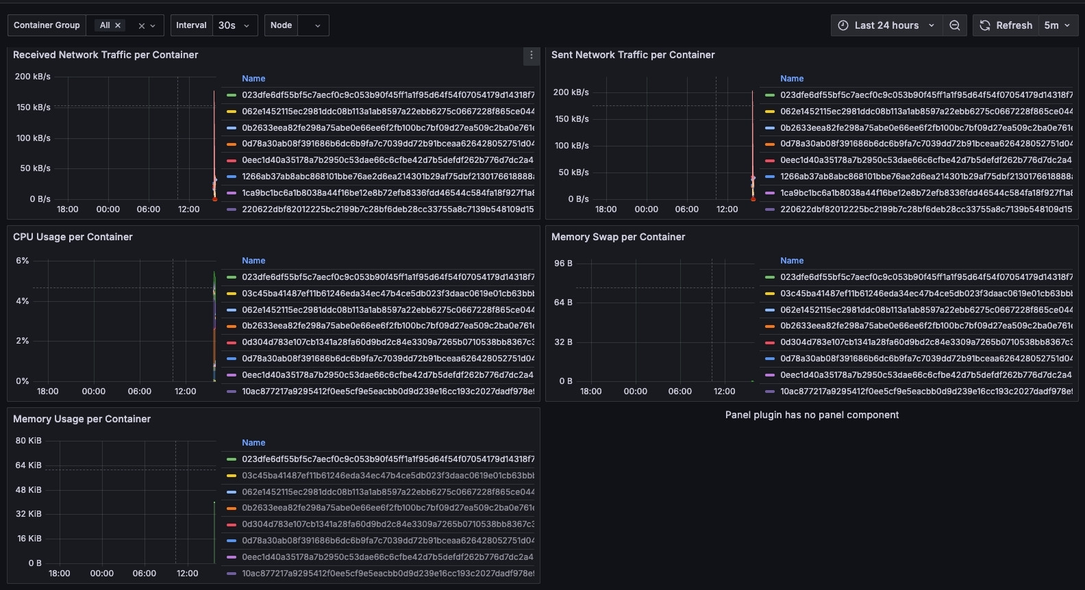
Task: Click blue swatch for 0b2633eea series in Received Traffic
Action: [232, 128]
